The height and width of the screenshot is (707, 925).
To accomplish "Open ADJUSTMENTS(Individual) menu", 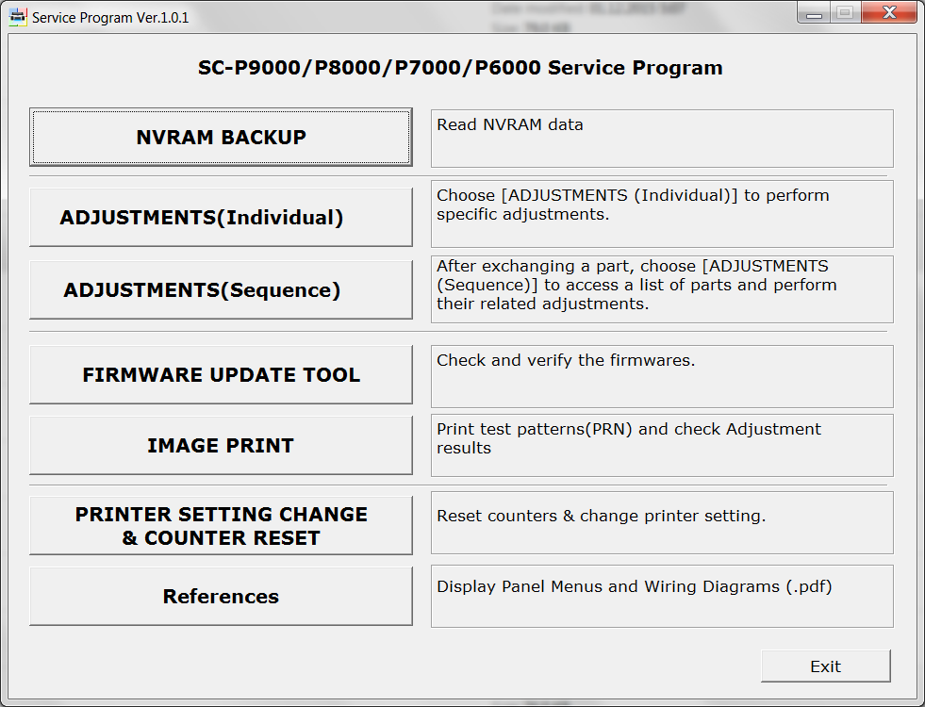I will coord(221,218).
